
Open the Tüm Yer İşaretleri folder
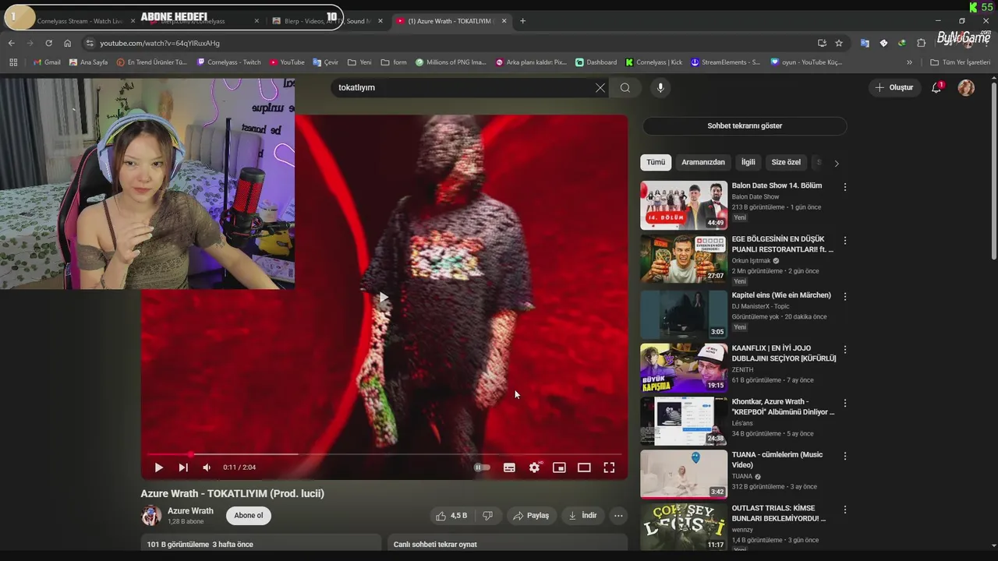click(961, 62)
